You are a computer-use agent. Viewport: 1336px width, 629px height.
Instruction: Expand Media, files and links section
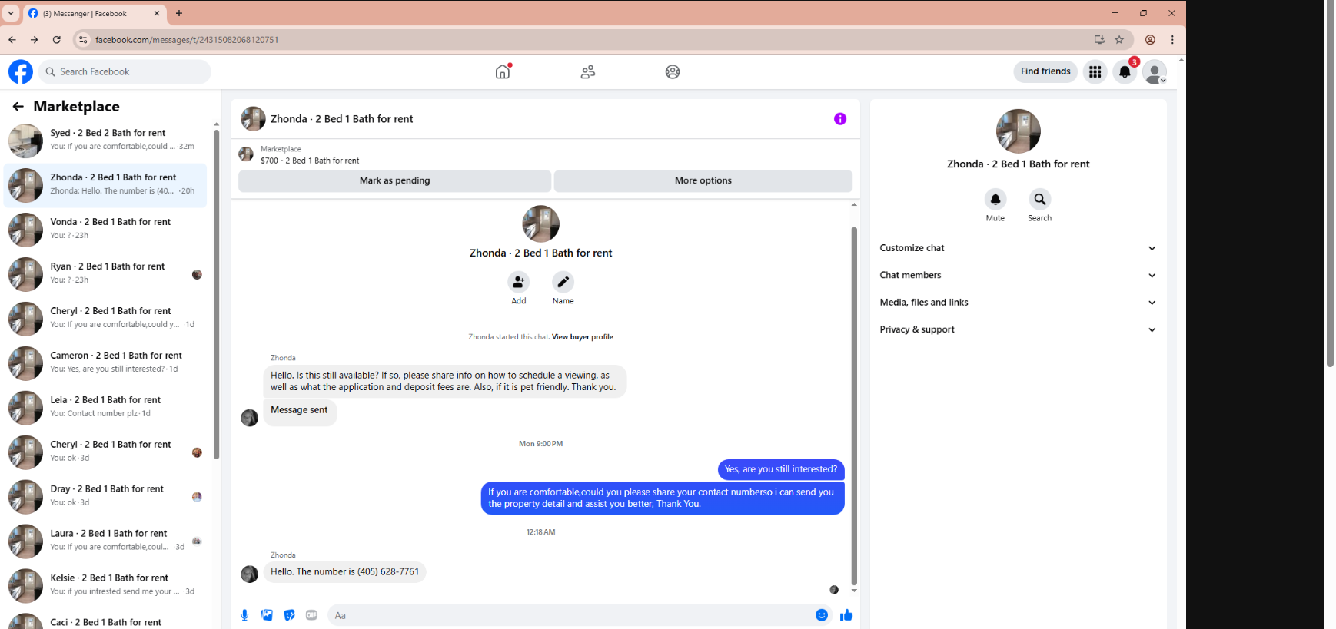(1018, 303)
